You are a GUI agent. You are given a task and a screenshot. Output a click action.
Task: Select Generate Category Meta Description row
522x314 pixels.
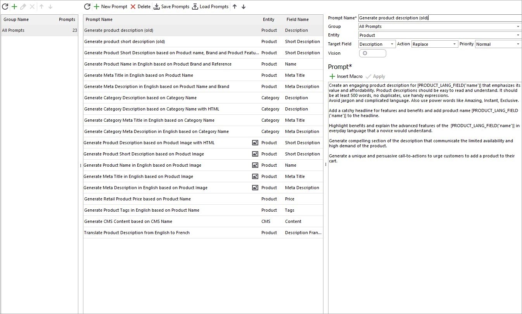[203, 131]
